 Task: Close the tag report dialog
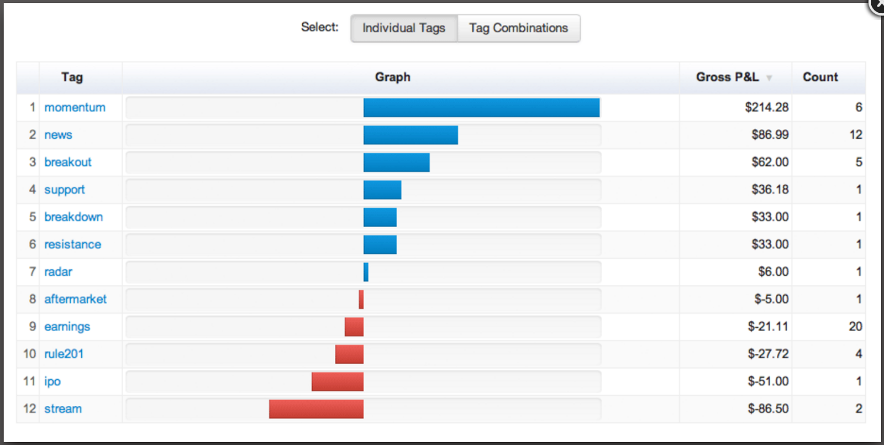[x=878, y=4]
